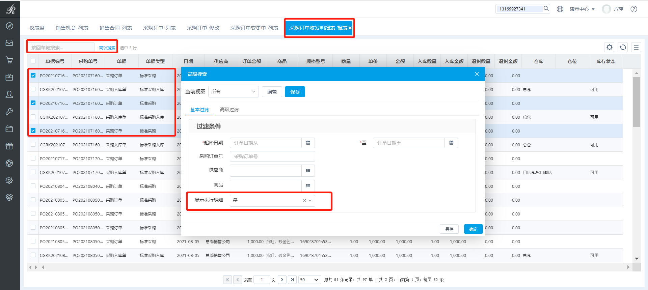The height and width of the screenshot is (290, 648).
Task: Click the 入库数量 column header
Action: click(x=427, y=61)
